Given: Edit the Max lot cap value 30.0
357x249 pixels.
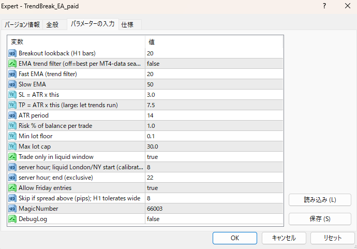Looking at the screenshot, I should click(214, 147).
